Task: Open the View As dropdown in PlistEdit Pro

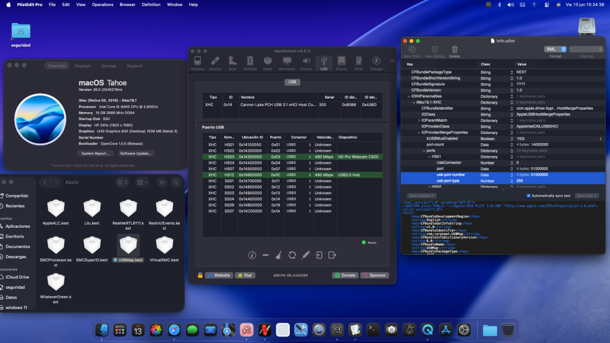Action: tap(586, 49)
